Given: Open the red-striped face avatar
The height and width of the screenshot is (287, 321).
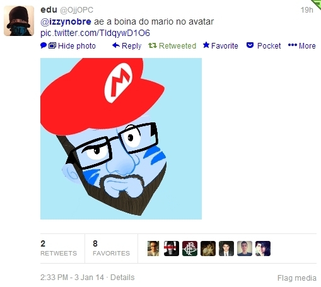Looking at the screenshot, I should click(x=172, y=249).
